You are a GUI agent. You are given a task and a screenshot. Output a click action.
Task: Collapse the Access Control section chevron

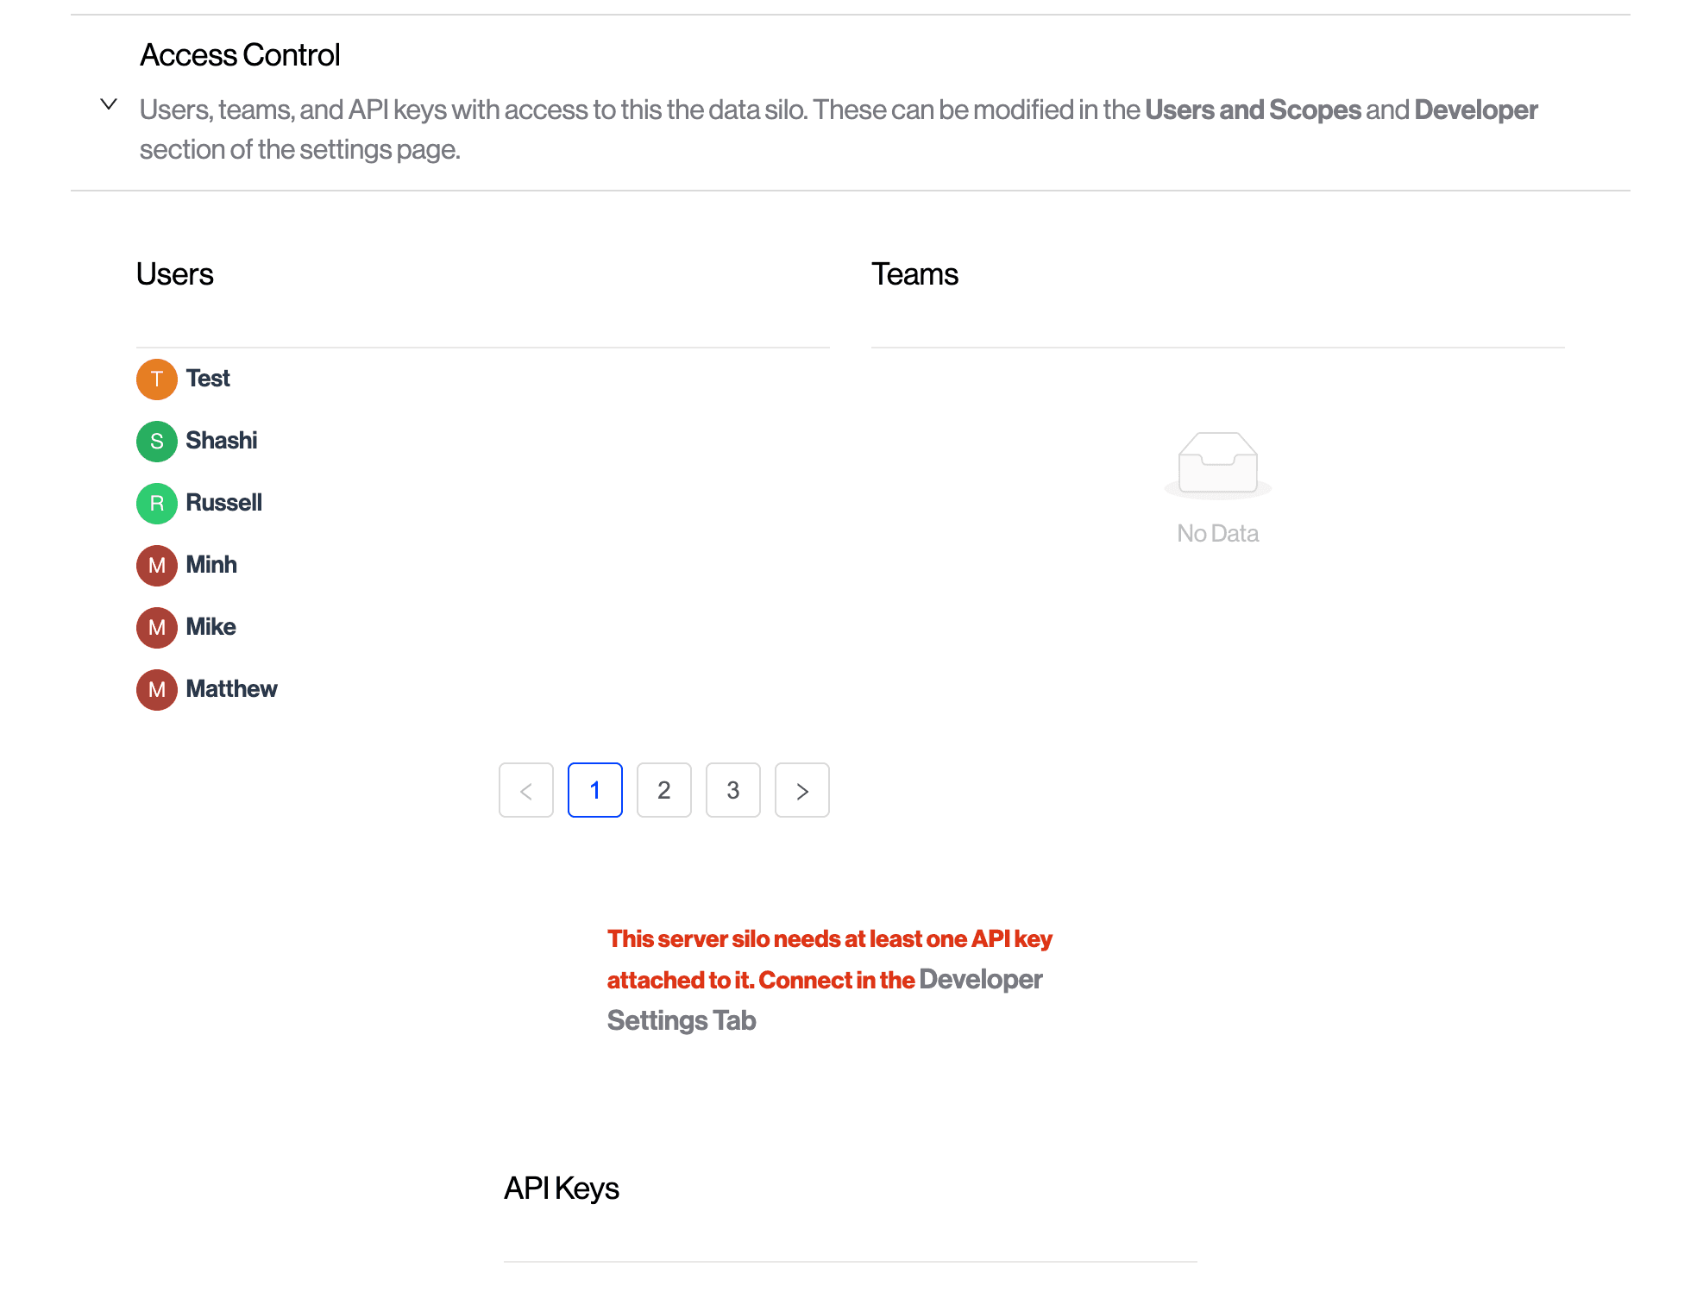tap(109, 104)
